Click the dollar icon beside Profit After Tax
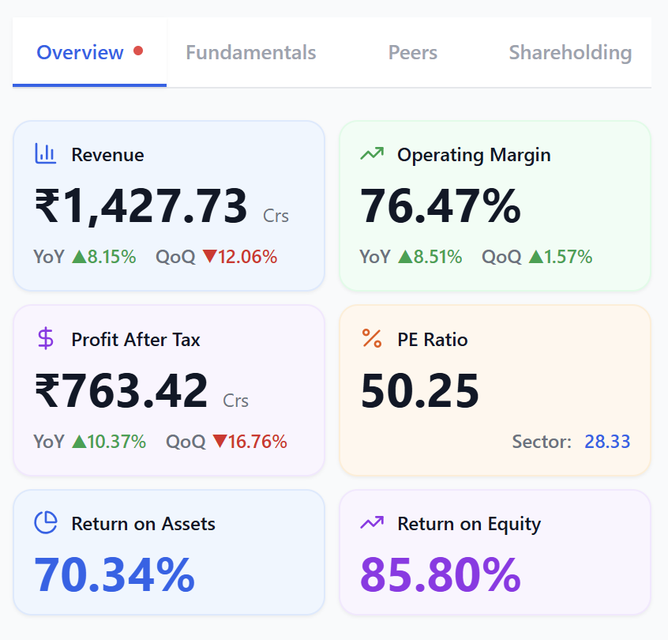 click(46, 338)
